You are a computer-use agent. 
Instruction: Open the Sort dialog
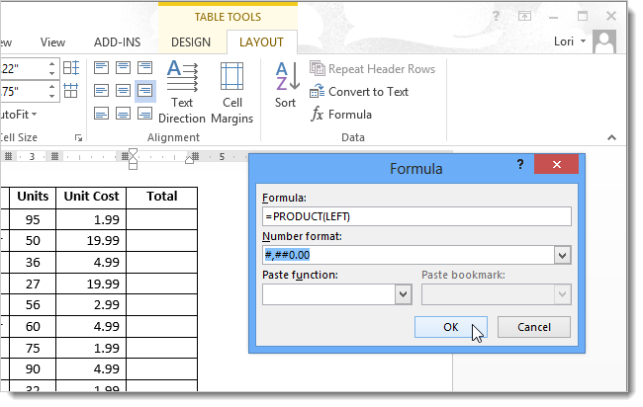coord(286,85)
